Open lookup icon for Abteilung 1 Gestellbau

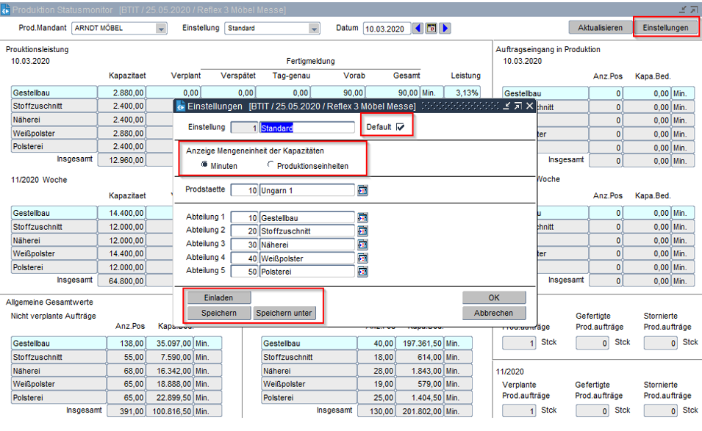pyautogui.click(x=362, y=218)
